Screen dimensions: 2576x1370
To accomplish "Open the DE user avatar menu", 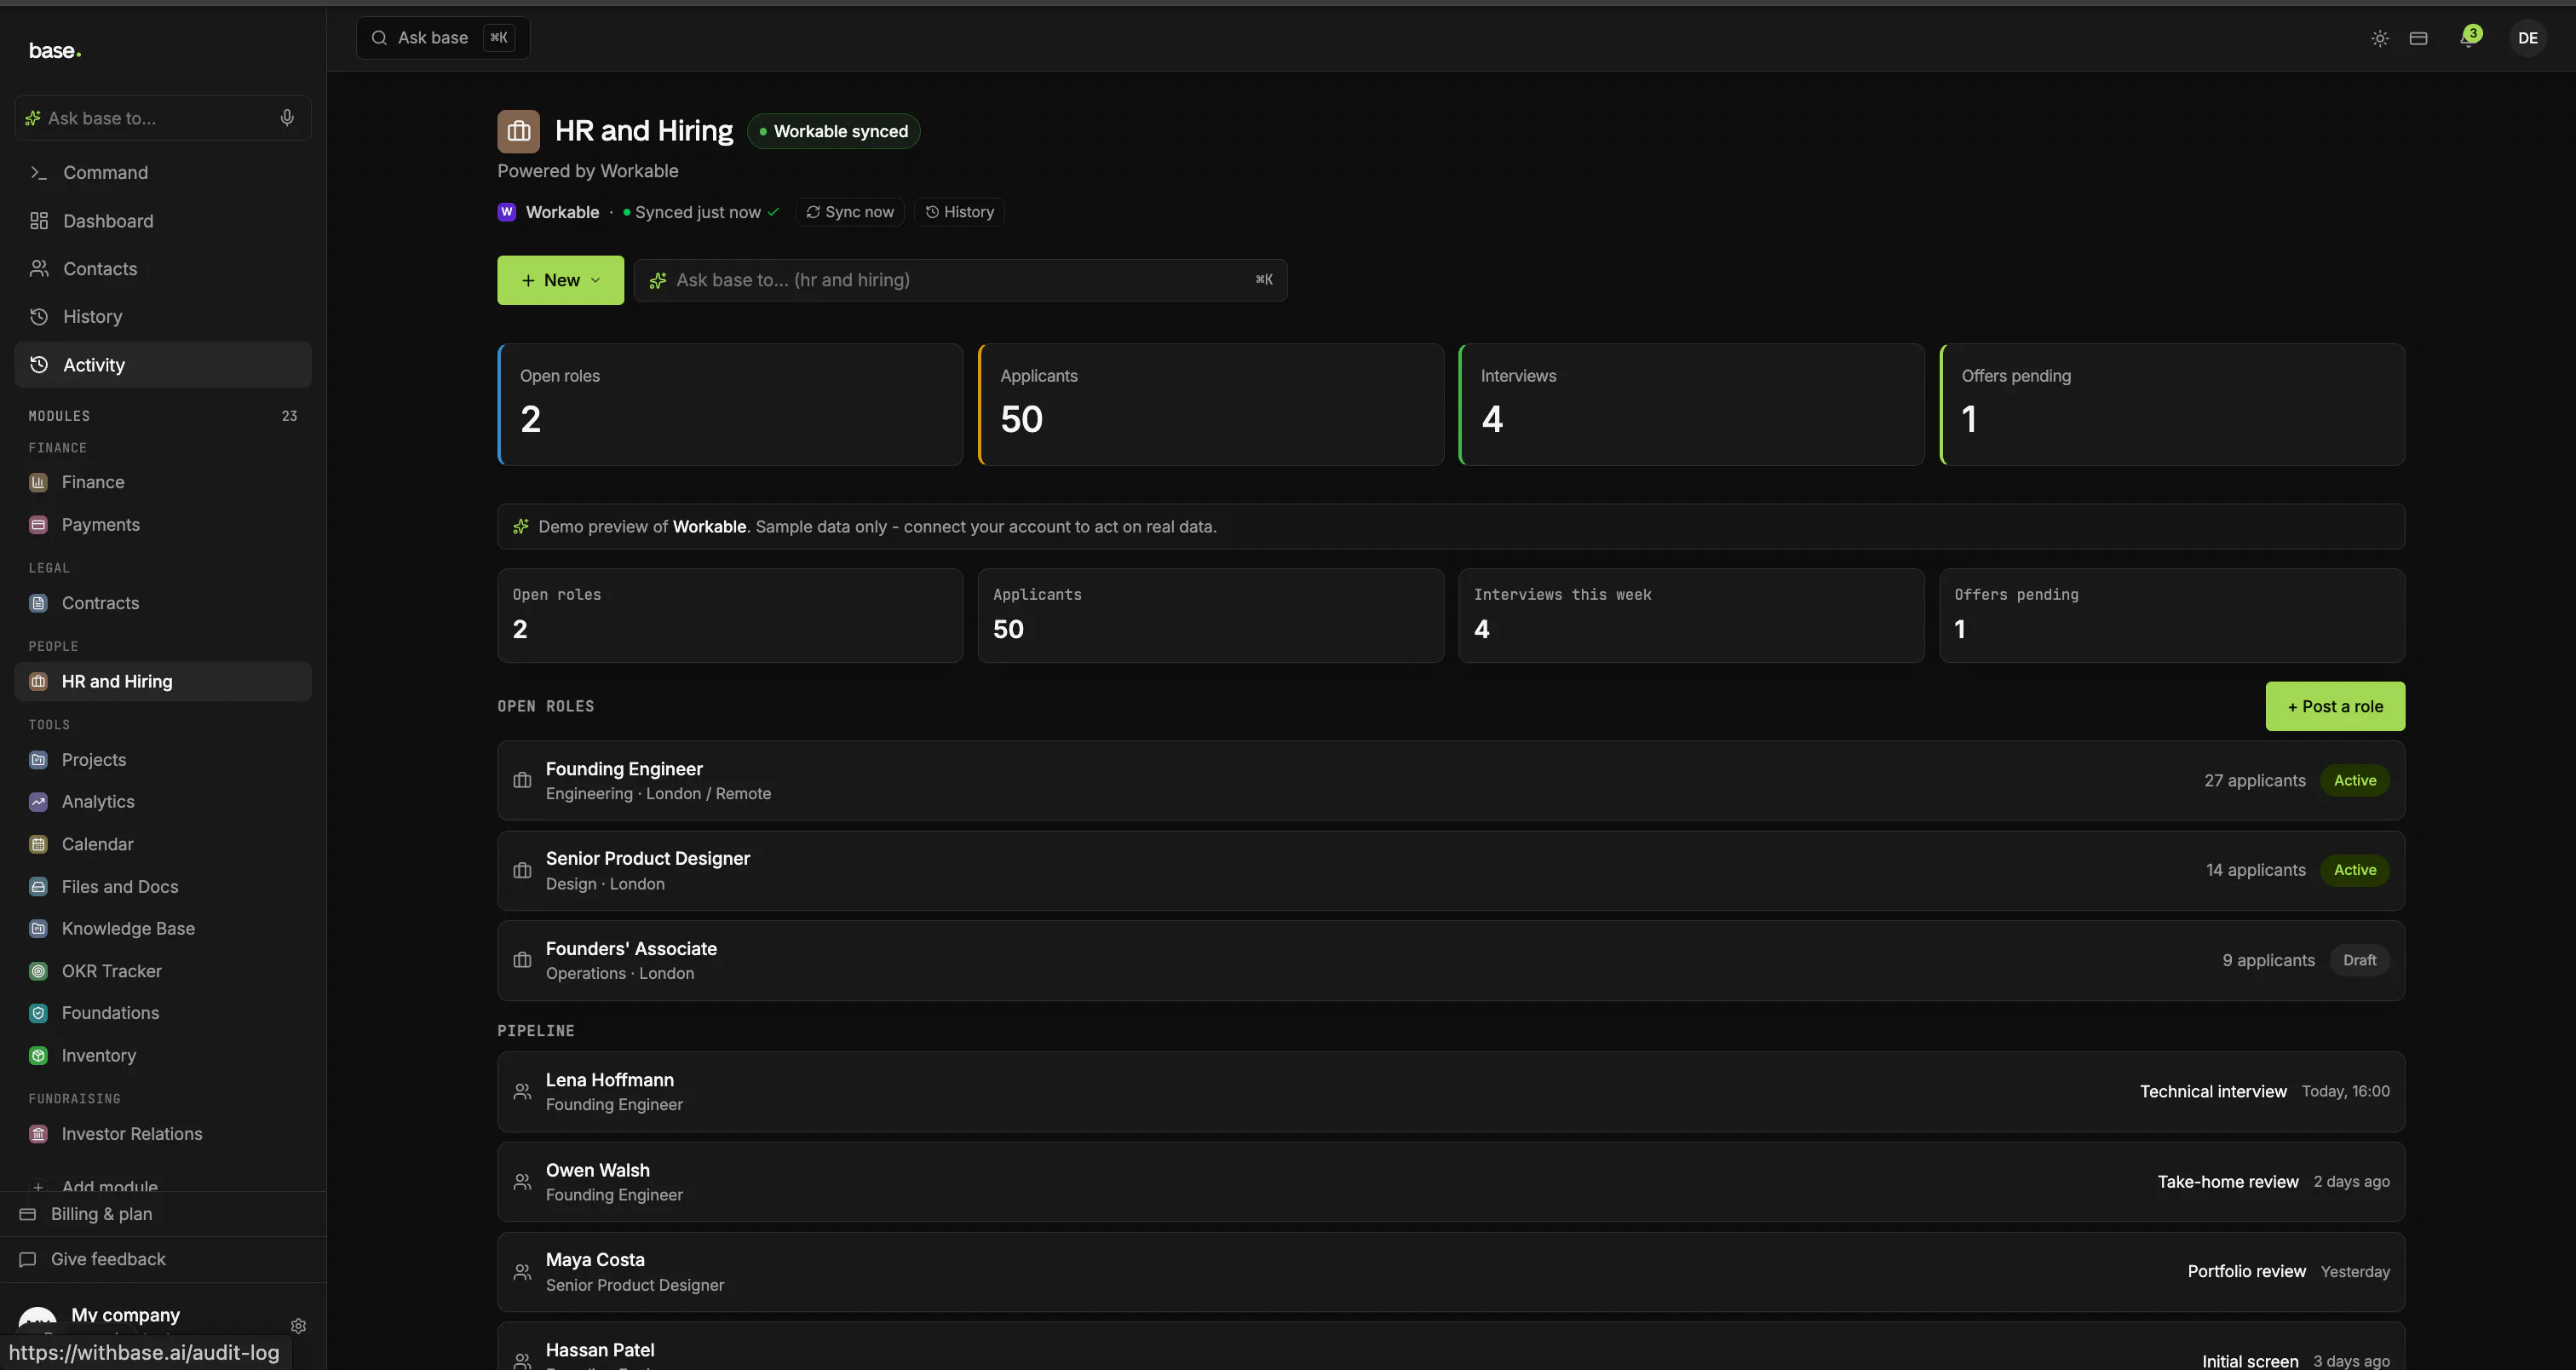I will pyautogui.click(x=2528, y=38).
